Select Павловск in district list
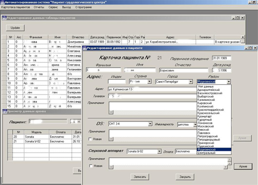The height and width of the screenshot is (185, 258). click(214, 133)
